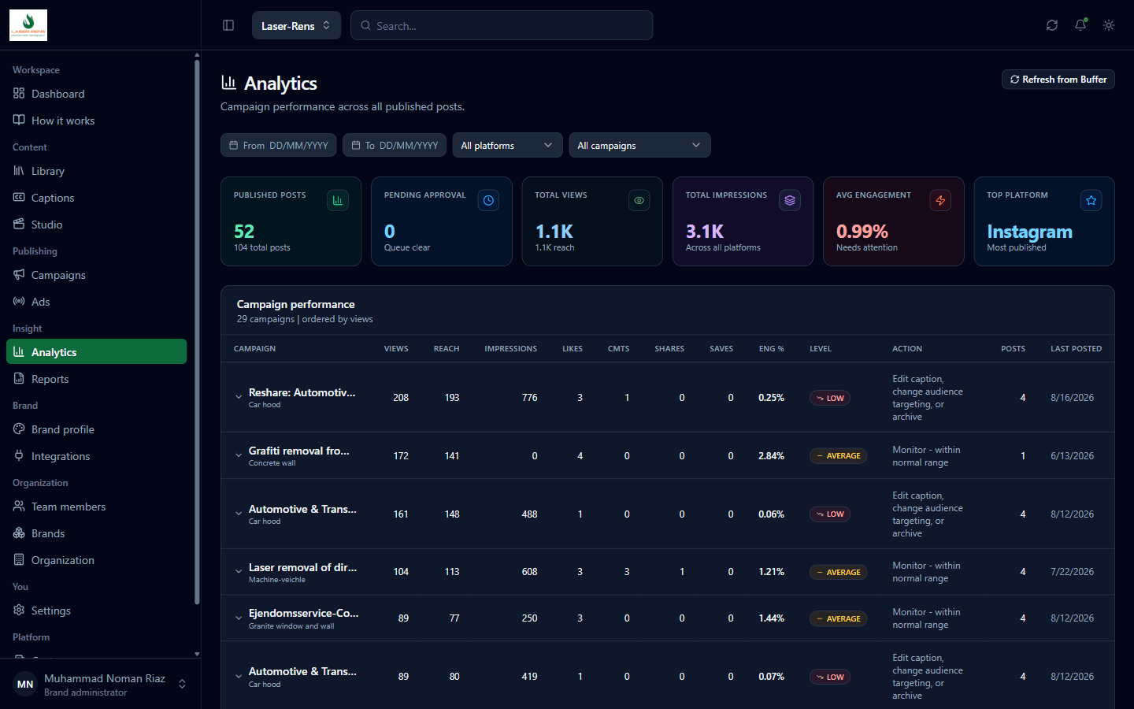The height and width of the screenshot is (709, 1134).
Task: Click the Top Platform star icon
Action: [1091, 201]
